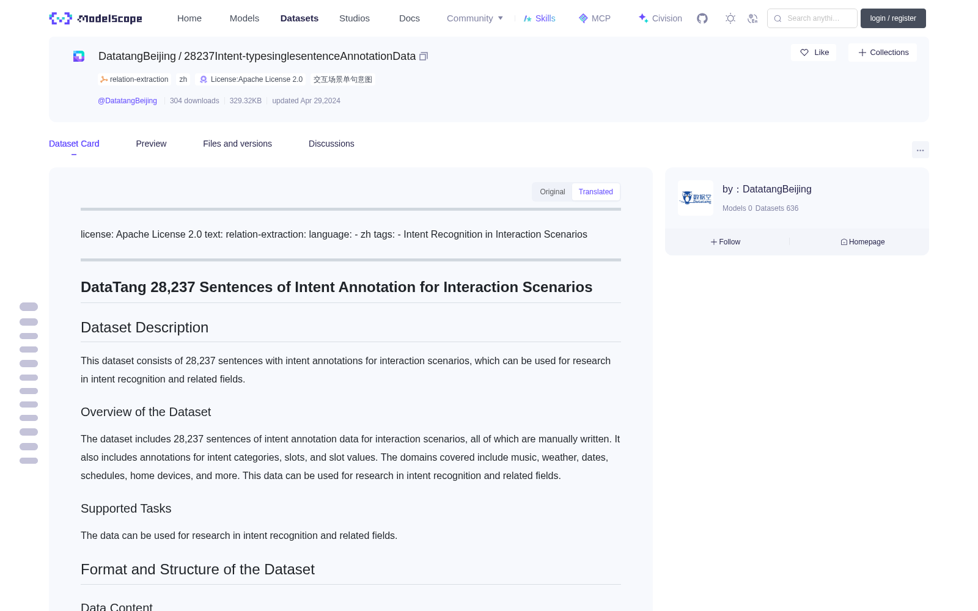
Task: Click the "Datasets 636" count
Action: (777, 208)
